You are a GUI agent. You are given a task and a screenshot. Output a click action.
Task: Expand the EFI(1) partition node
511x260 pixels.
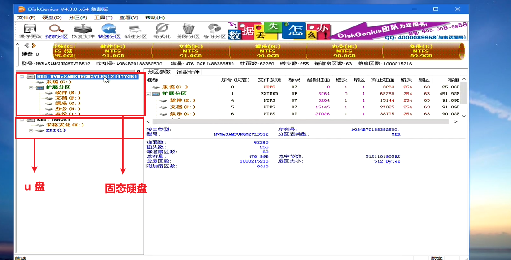(31, 130)
